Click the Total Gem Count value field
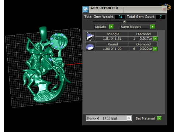 pyautogui.click(x=161, y=17)
